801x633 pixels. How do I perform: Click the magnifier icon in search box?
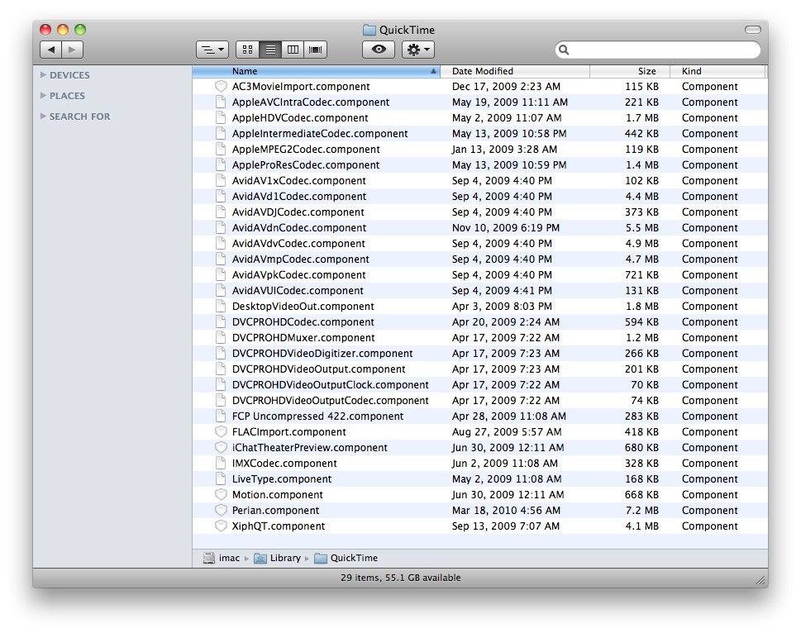pos(564,50)
